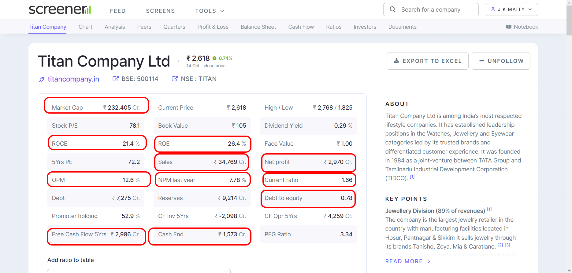The image size is (572, 273).
Task: Click reference [3] after Caratlane
Action: [x=507, y=245]
